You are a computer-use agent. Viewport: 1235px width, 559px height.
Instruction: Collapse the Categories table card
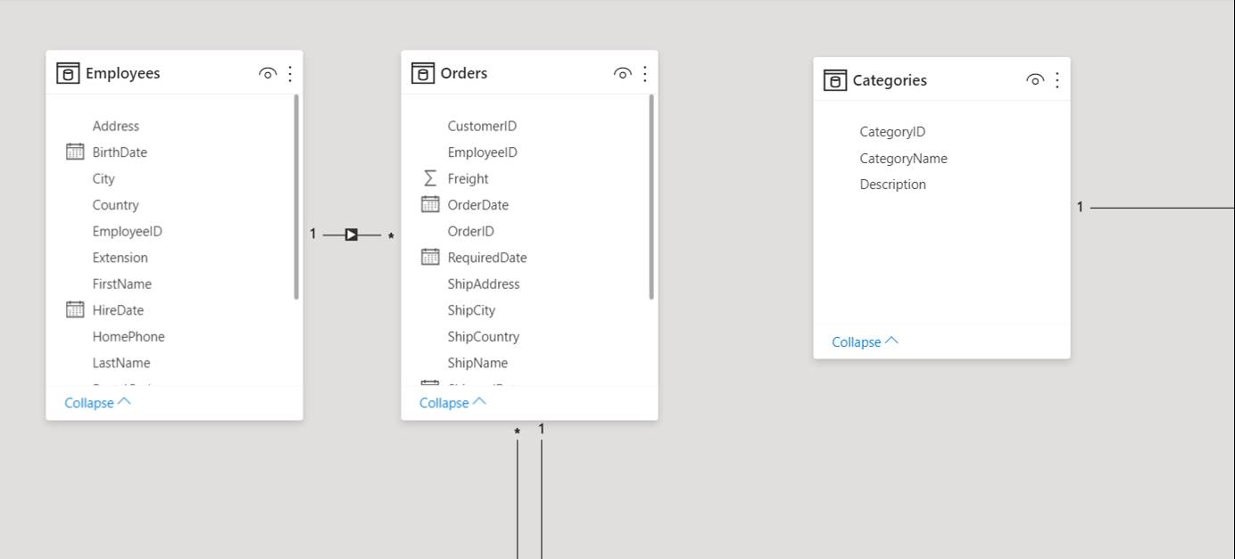[x=865, y=342]
